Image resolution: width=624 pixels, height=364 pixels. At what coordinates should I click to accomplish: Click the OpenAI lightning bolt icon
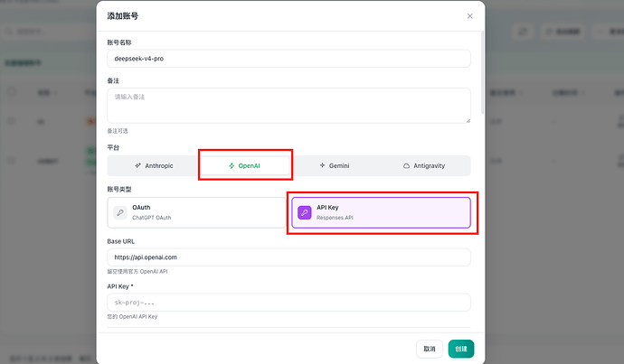click(x=232, y=165)
